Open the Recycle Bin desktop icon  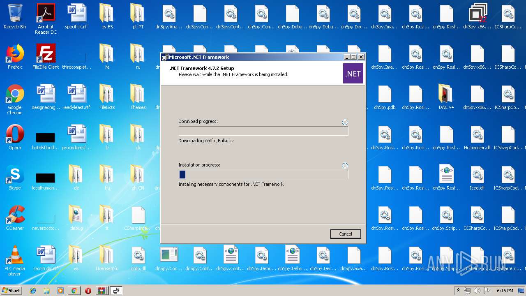15,17
